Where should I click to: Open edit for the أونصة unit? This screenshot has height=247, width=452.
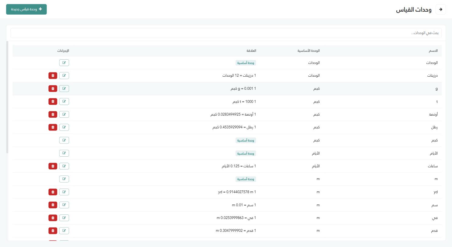point(64,114)
